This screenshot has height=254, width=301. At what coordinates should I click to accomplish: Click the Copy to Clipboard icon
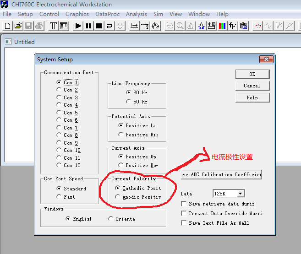243,26
